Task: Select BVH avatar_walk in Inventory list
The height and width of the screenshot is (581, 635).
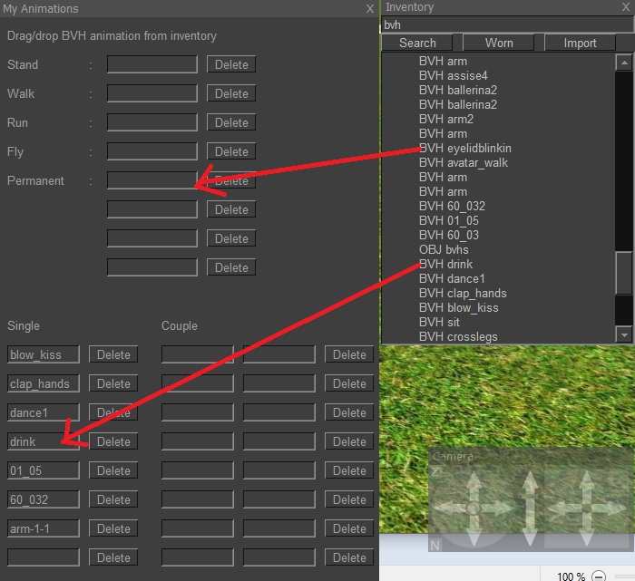Action: pos(464,163)
